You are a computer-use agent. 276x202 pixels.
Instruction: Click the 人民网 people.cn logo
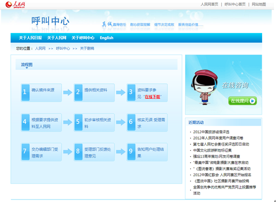(15, 5)
